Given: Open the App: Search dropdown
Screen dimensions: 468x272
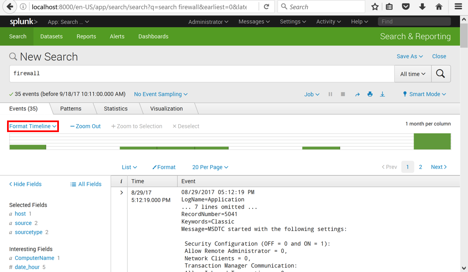Looking at the screenshot, I should click(68, 22).
